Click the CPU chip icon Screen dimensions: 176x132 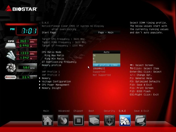tap(11, 44)
